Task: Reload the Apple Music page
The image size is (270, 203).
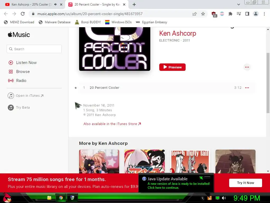Action: (x=23, y=14)
